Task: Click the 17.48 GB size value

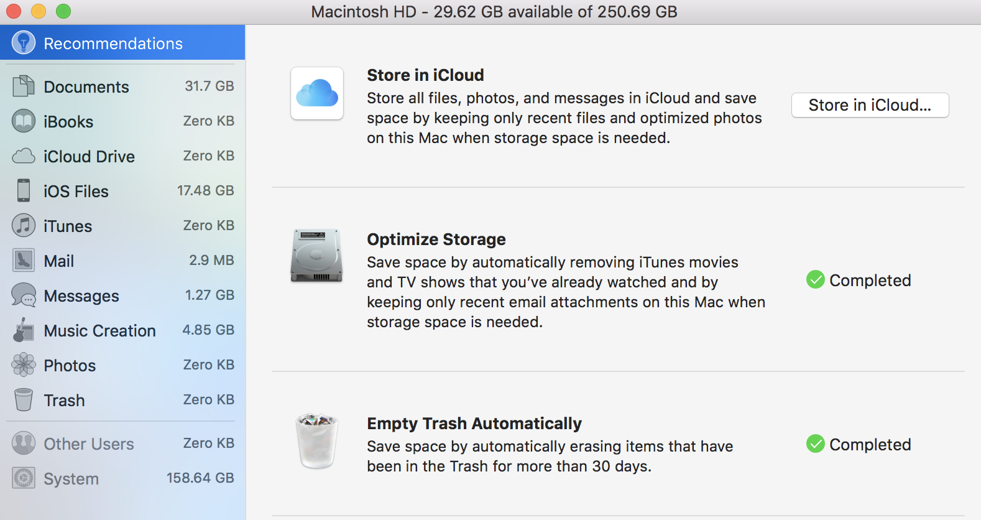Action: 206,190
